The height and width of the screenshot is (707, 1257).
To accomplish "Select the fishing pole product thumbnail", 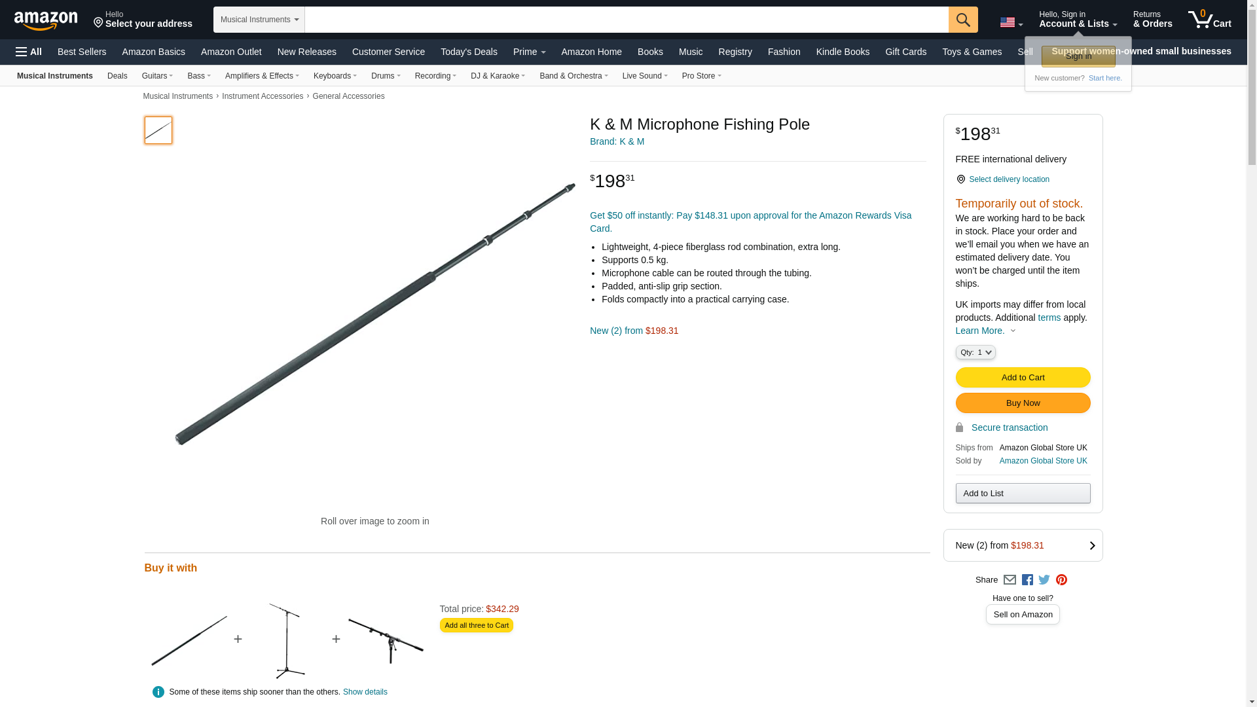I will click(x=158, y=130).
